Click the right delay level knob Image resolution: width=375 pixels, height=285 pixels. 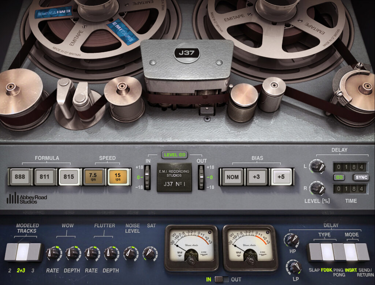tap(317, 189)
